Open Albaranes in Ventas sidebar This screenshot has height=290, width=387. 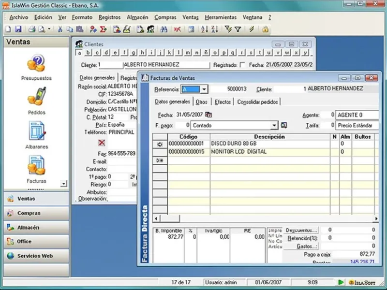37,135
